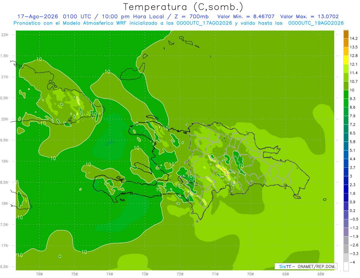Click the '11.4' color scale label
This screenshot has height=278, width=360.
tap(354, 73)
